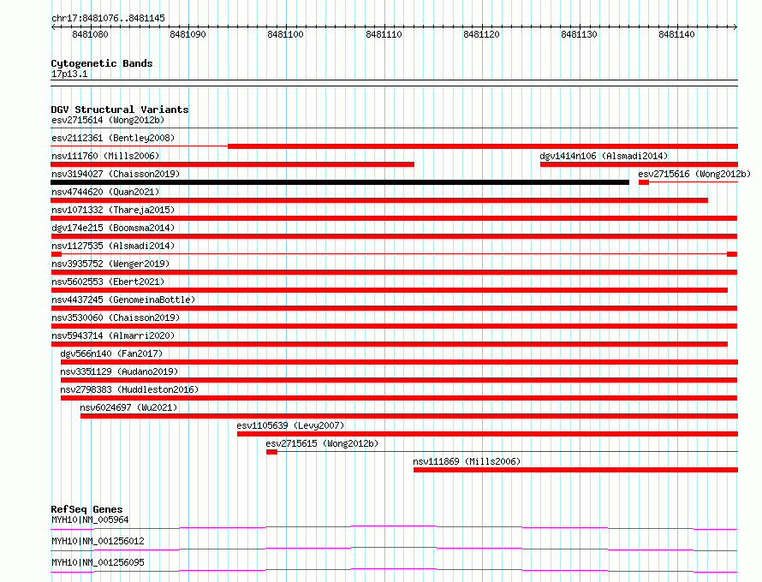Open the dgv1414n106 (Alsmadi2014) label
Viewport: 762px width, 582px height.
tap(604, 156)
